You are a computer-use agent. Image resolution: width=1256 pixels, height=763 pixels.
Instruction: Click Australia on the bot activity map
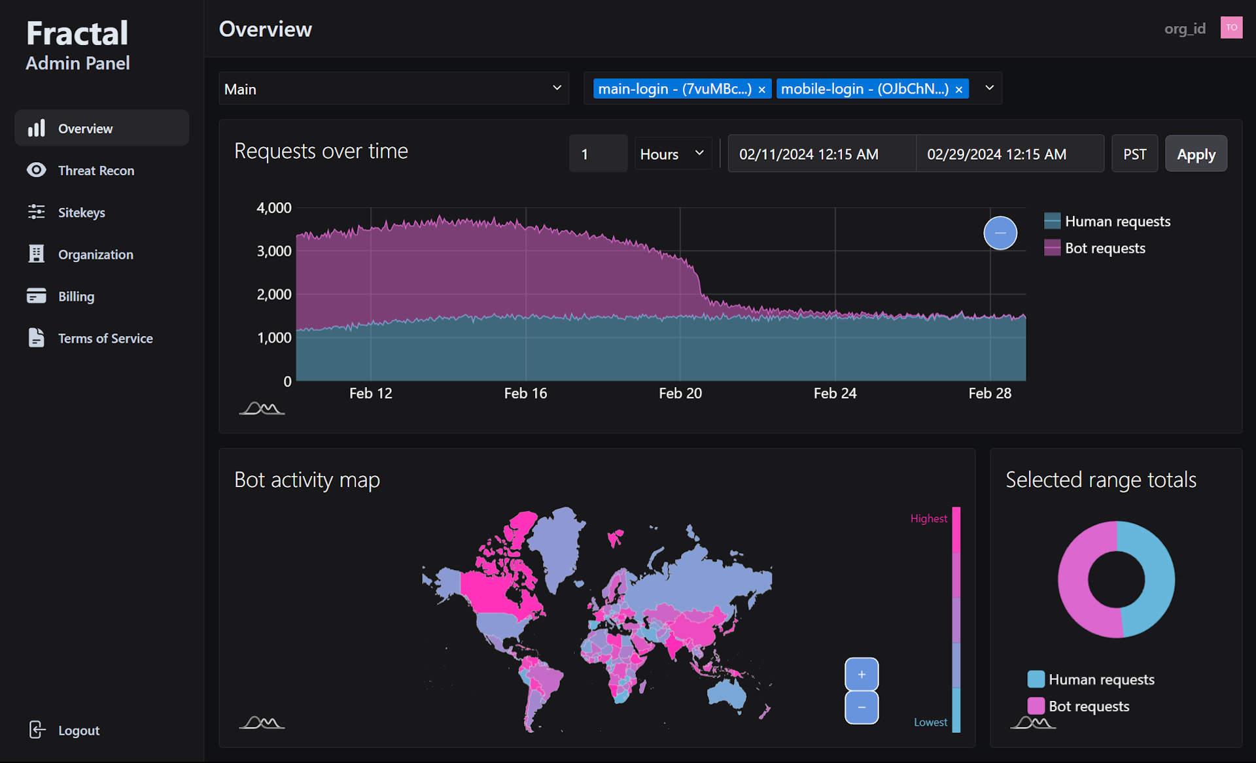[727, 693]
